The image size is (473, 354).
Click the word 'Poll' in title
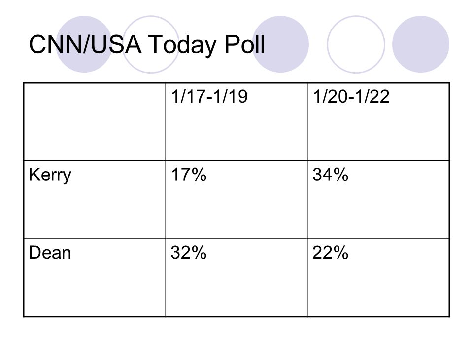coord(245,44)
